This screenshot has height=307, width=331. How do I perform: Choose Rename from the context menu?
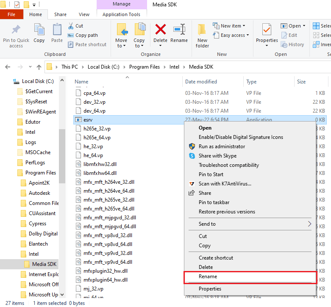tap(250, 277)
